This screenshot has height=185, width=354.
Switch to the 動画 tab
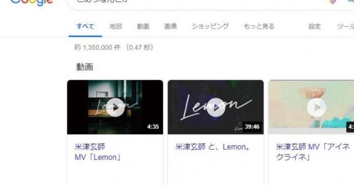[x=143, y=26]
